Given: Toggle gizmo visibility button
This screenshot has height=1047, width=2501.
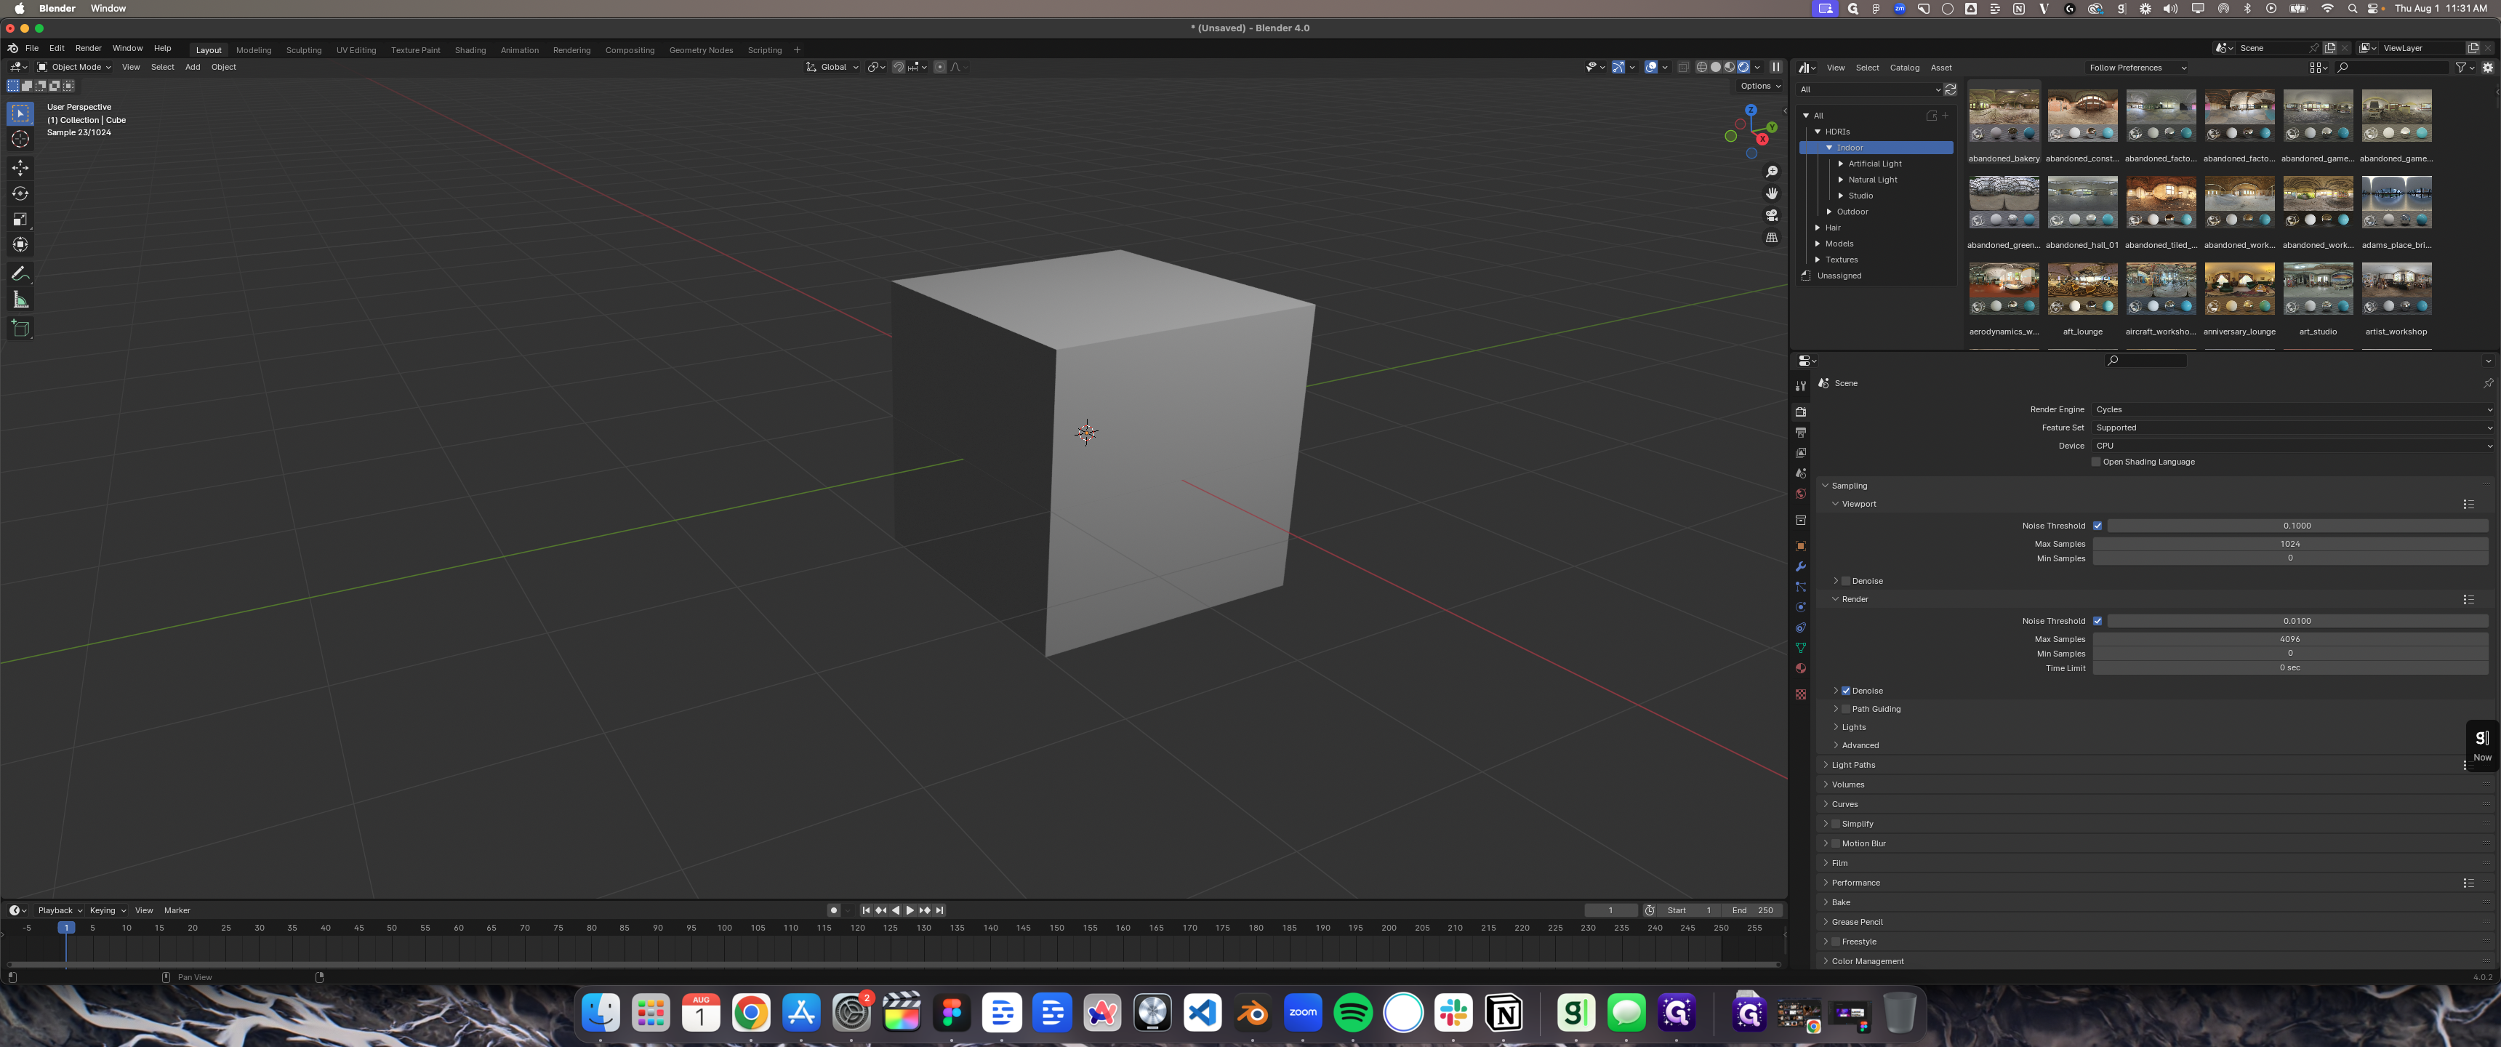Looking at the screenshot, I should 1618,67.
